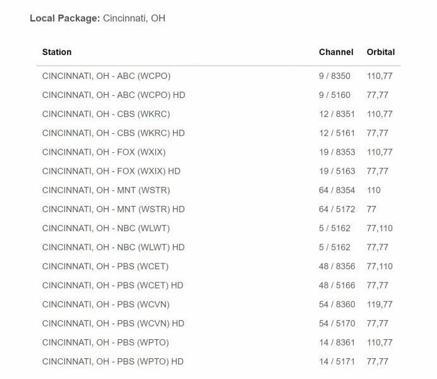
Task: Select the PBS (WPTO) HD station
Action: click(114, 361)
